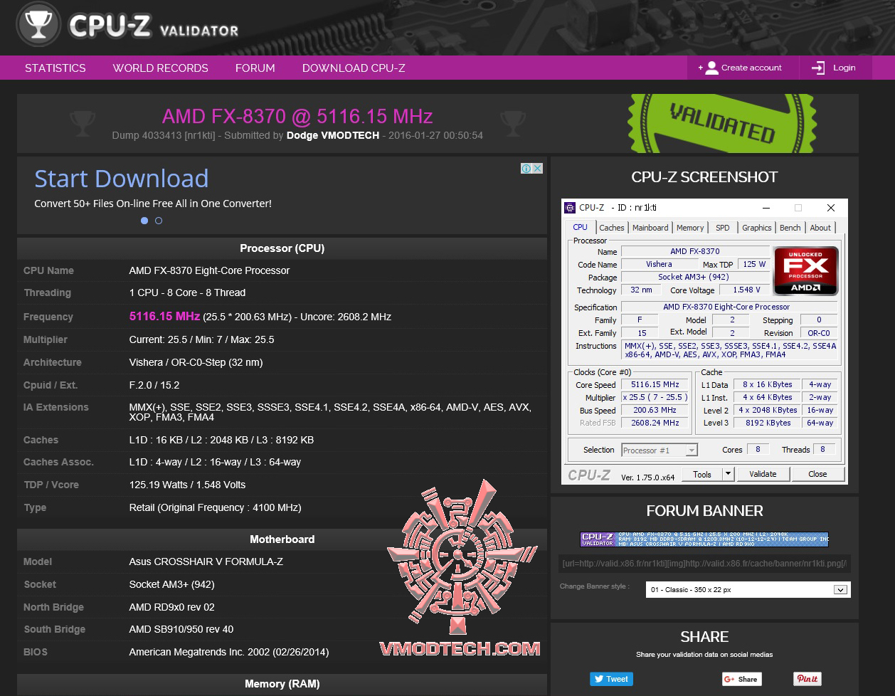Click the Pinterest Pin it button
This screenshot has height=696, width=895.
coord(807,679)
